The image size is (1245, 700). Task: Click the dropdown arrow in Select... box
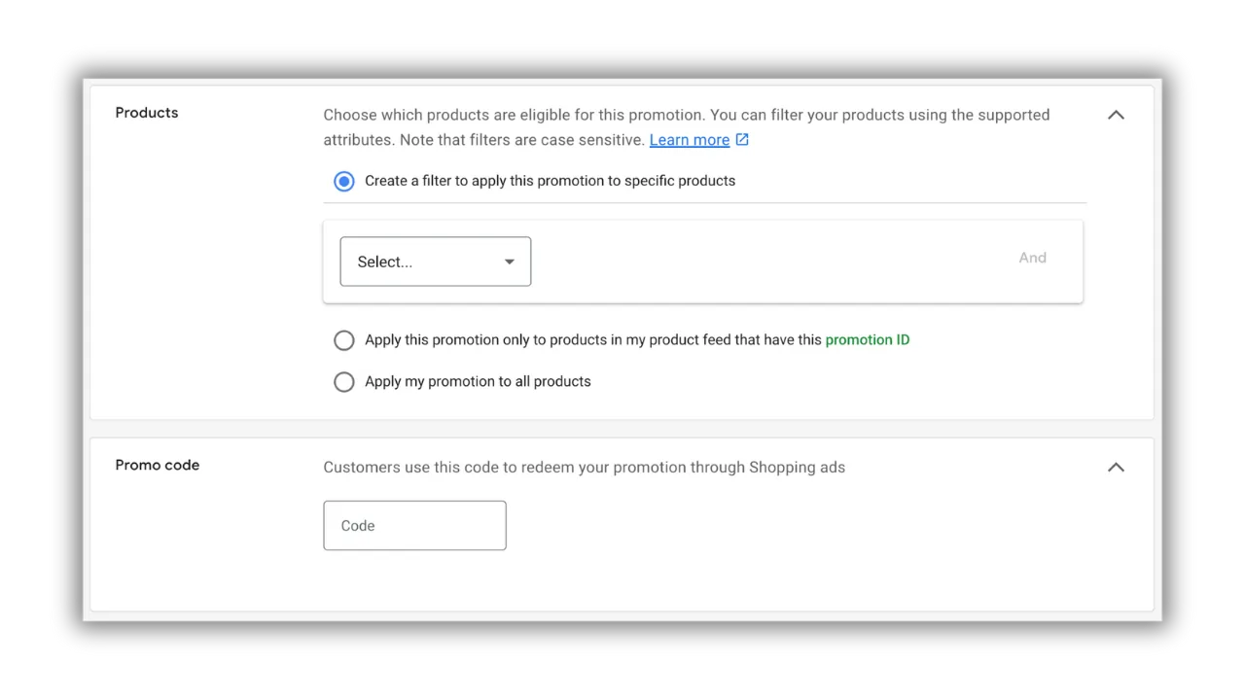pyautogui.click(x=509, y=262)
